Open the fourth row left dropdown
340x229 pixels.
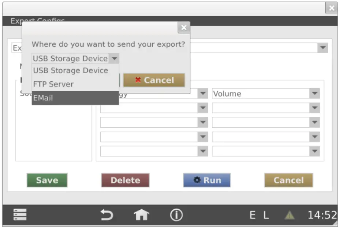[154, 137]
